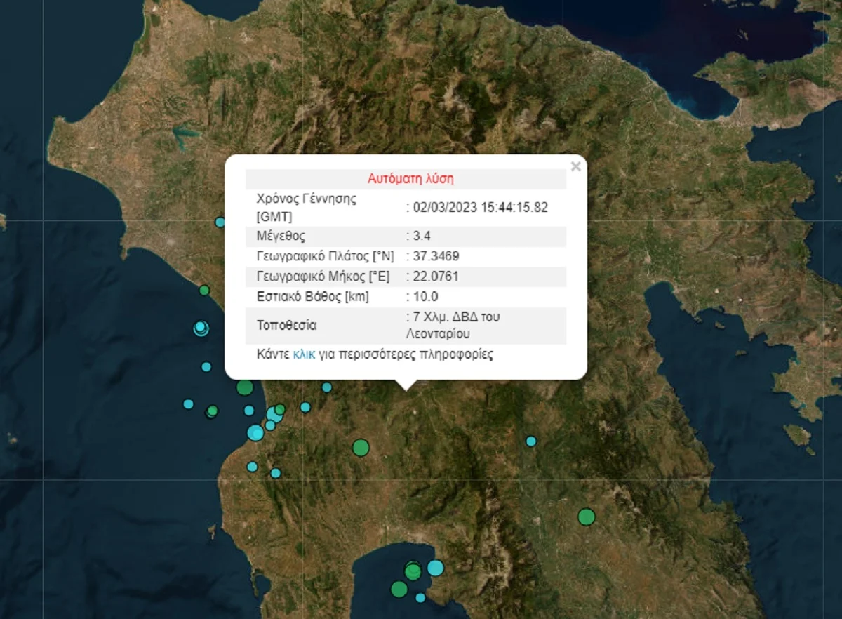Select the large cyan circle near the Kyparissia coast

tap(254, 434)
